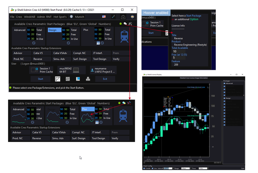
Task: Select the Catia V5Adv extension in Start Panel
Action: pos(61,53)
